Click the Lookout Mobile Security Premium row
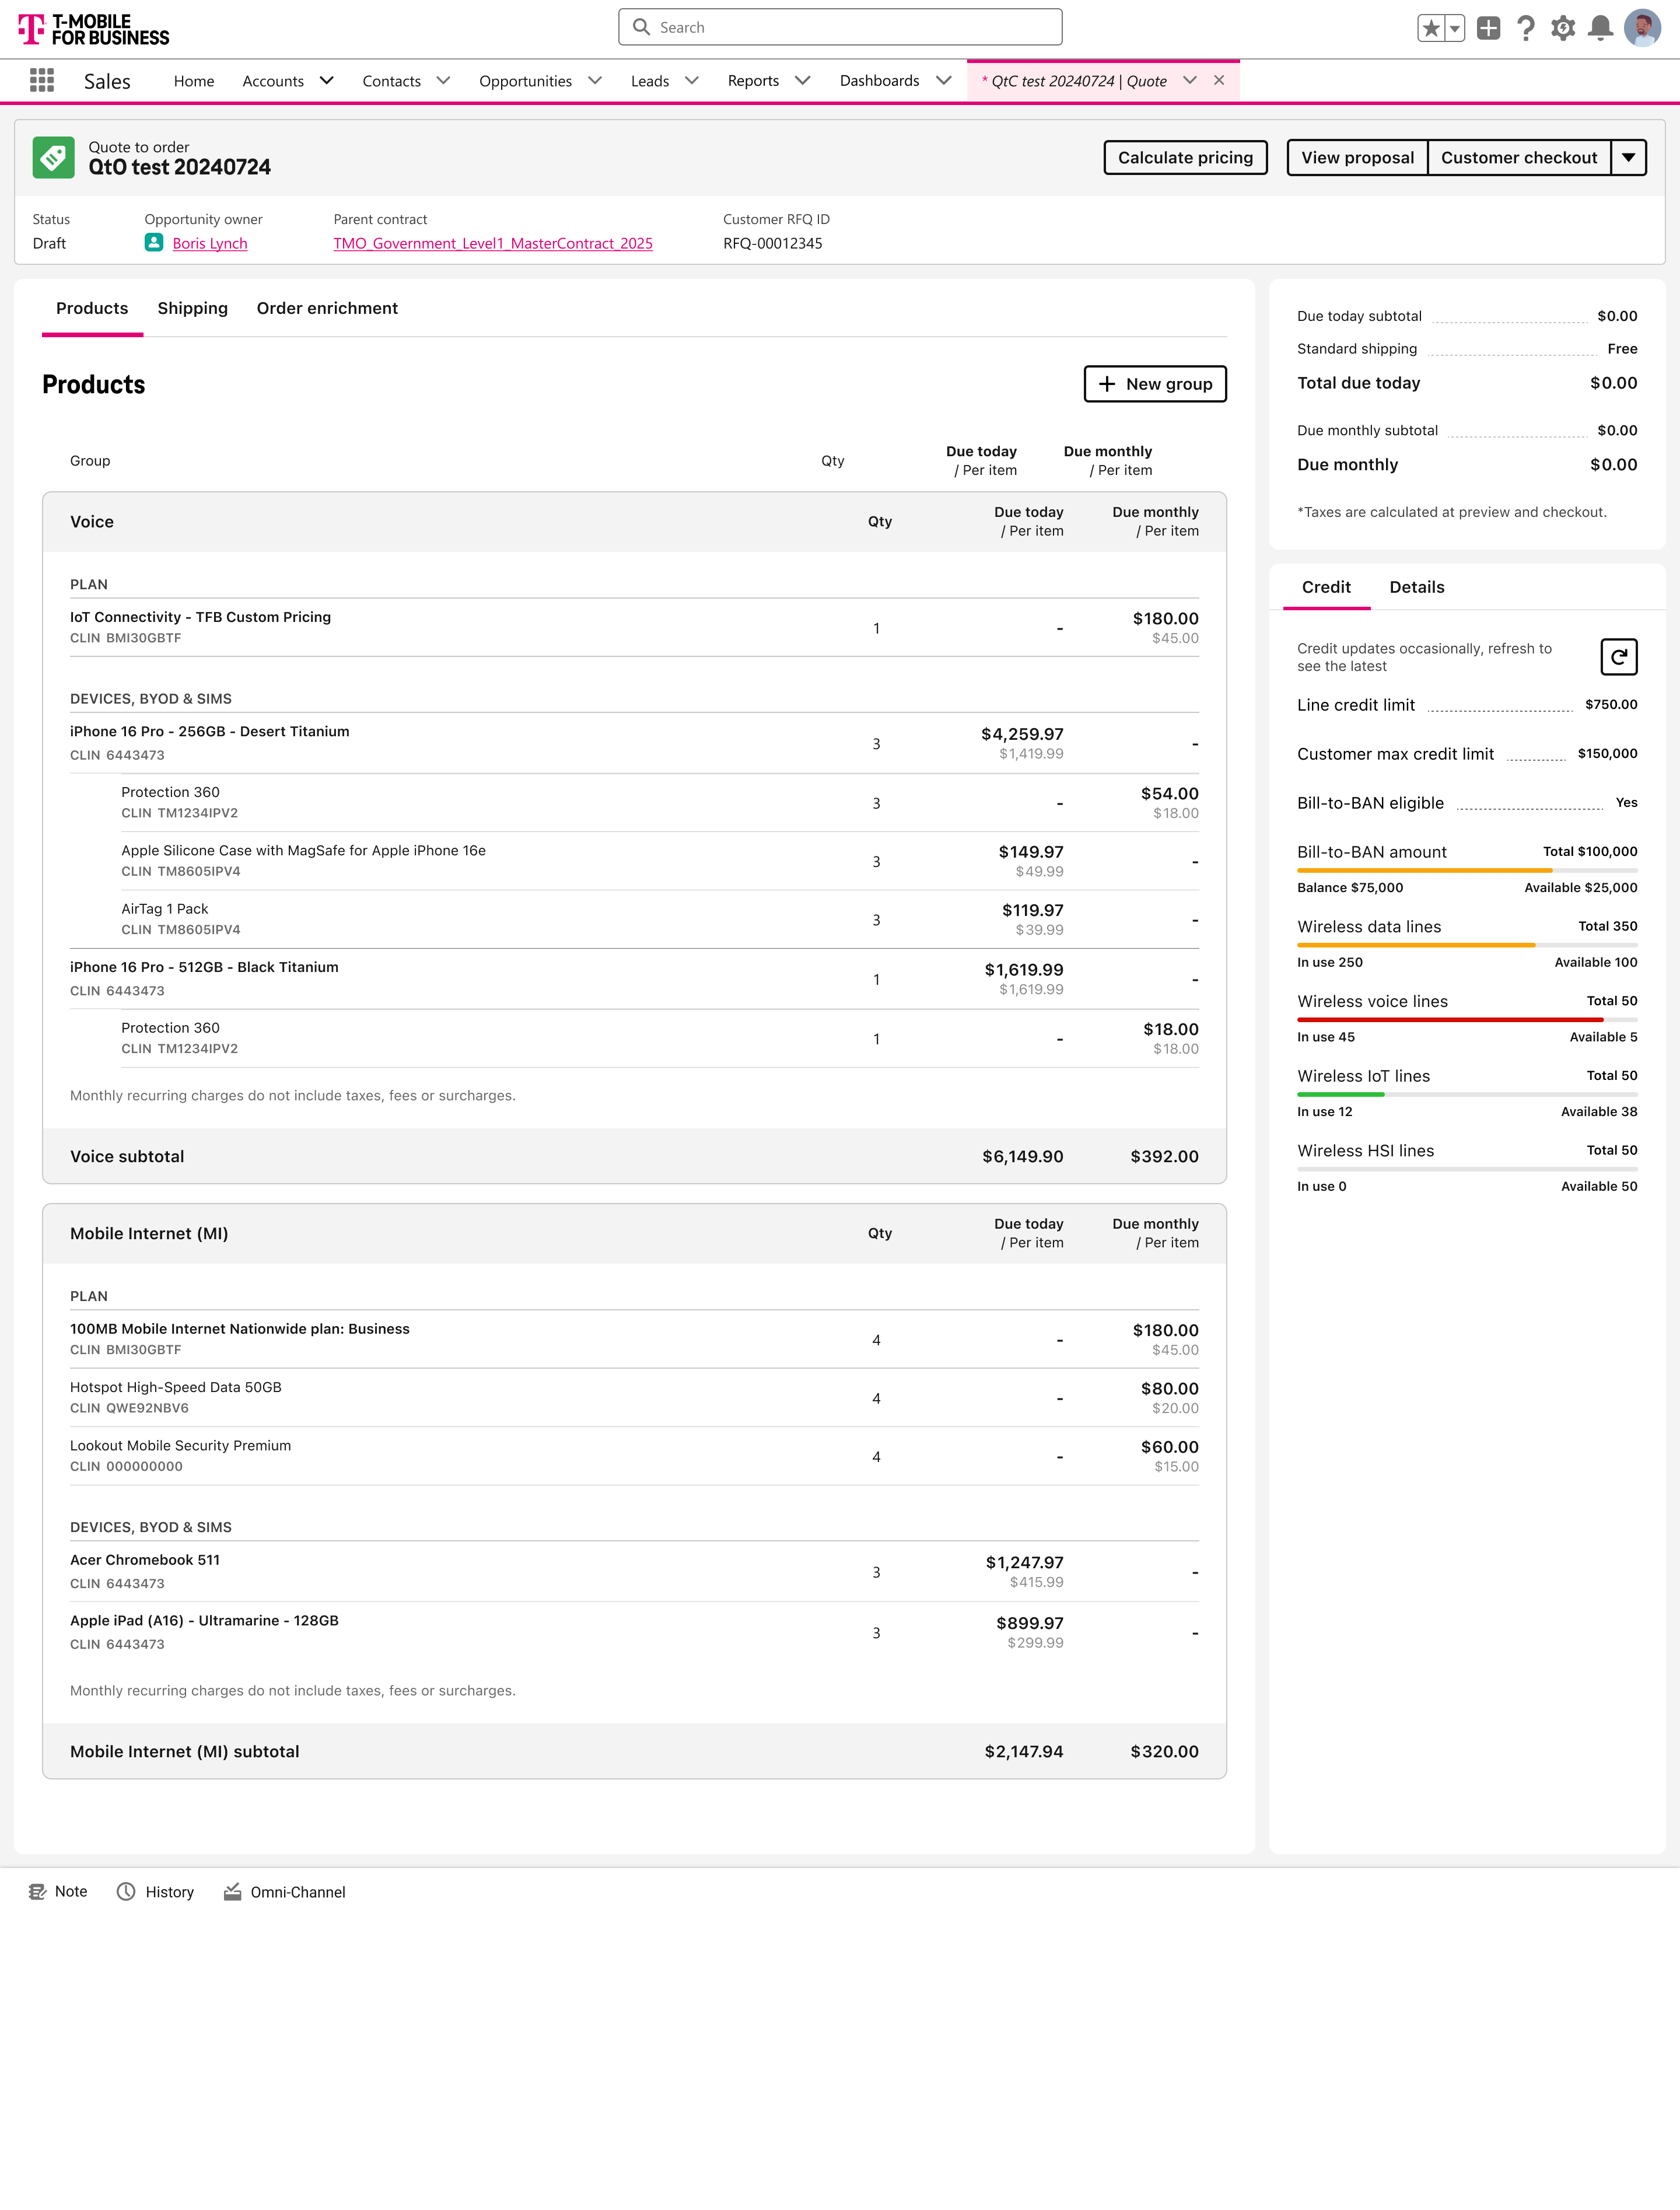 point(634,1456)
